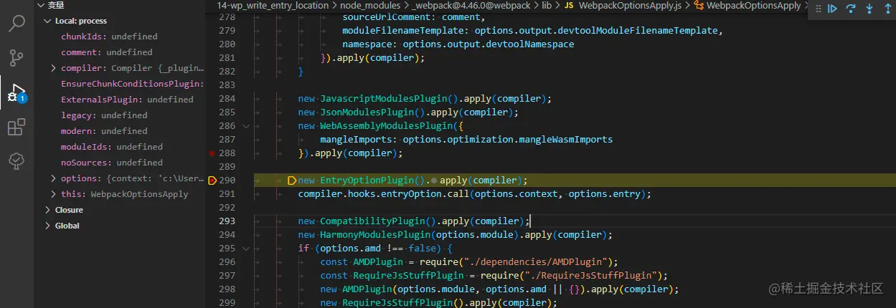The width and height of the screenshot is (896, 308).
Task: Click EntryOptionPlugin in the highlighted line
Action: (x=367, y=181)
